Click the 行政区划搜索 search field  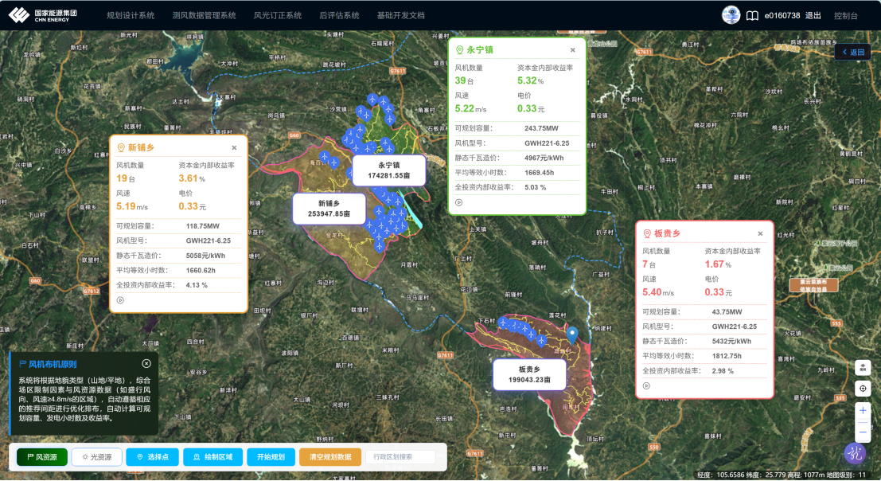pyautogui.click(x=400, y=457)
